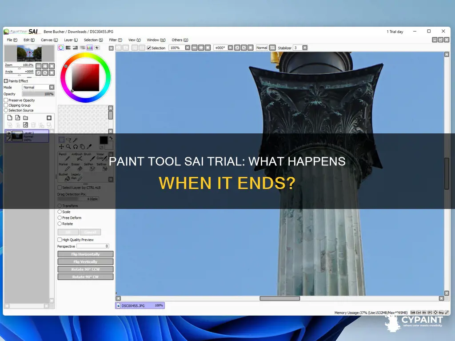455x341 pixels.
Task: Toggle the color mixer panel icon
Action: tap(83, 48)
